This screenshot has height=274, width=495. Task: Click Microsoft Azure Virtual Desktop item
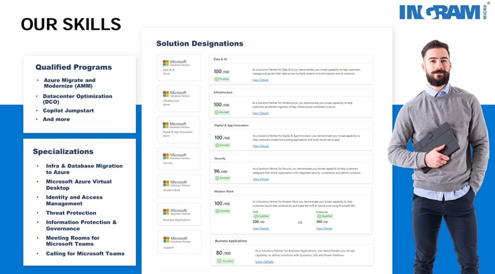click(79, 185)
